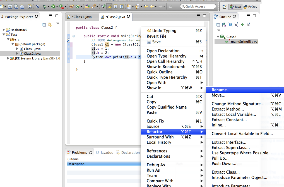Click the Print icon in the toolbar
The height and width of the screenshot is (187, 284).
pyautogui.click(x=22, y=7)
